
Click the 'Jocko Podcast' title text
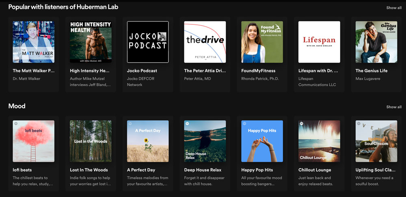142,71
